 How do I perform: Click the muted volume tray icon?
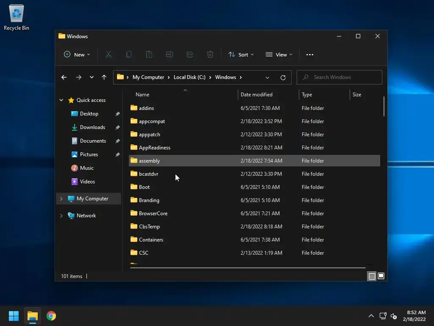pyautogui.click(x=394, y=316)
